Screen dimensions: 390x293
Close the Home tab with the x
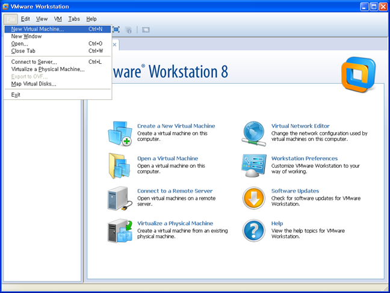pyautogui.click(x=115, y=45)
